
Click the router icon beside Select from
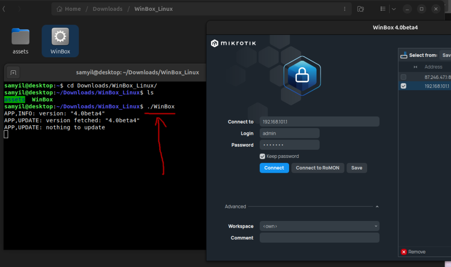point(404,55)
